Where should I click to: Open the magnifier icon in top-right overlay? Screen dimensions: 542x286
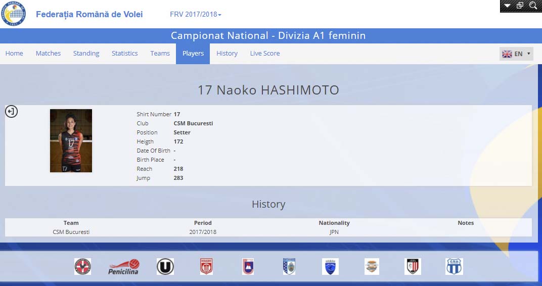click(533, 6)
